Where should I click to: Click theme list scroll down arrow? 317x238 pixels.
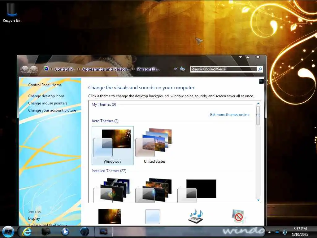point(258,200)
